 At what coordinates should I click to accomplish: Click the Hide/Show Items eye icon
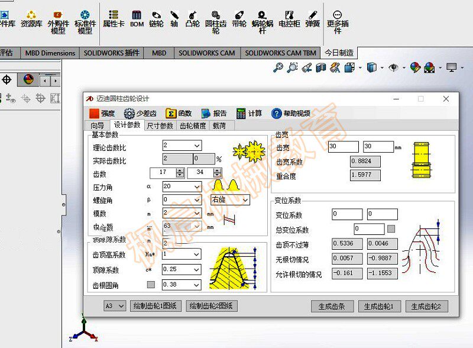[393, 67]
